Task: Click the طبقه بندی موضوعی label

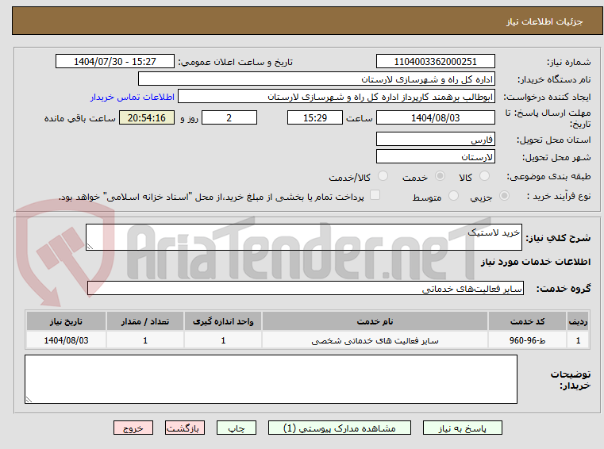Action: point(548,176)
